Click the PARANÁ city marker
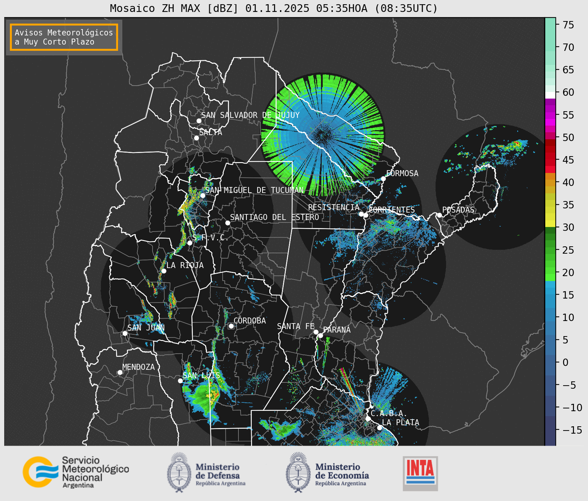The height and width of the screenshot is (501, 588). 320,336
